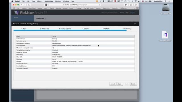Click the Schedules tab in background page
The width and height of the screenshot is (182, 102).
[x=40, y=18]
